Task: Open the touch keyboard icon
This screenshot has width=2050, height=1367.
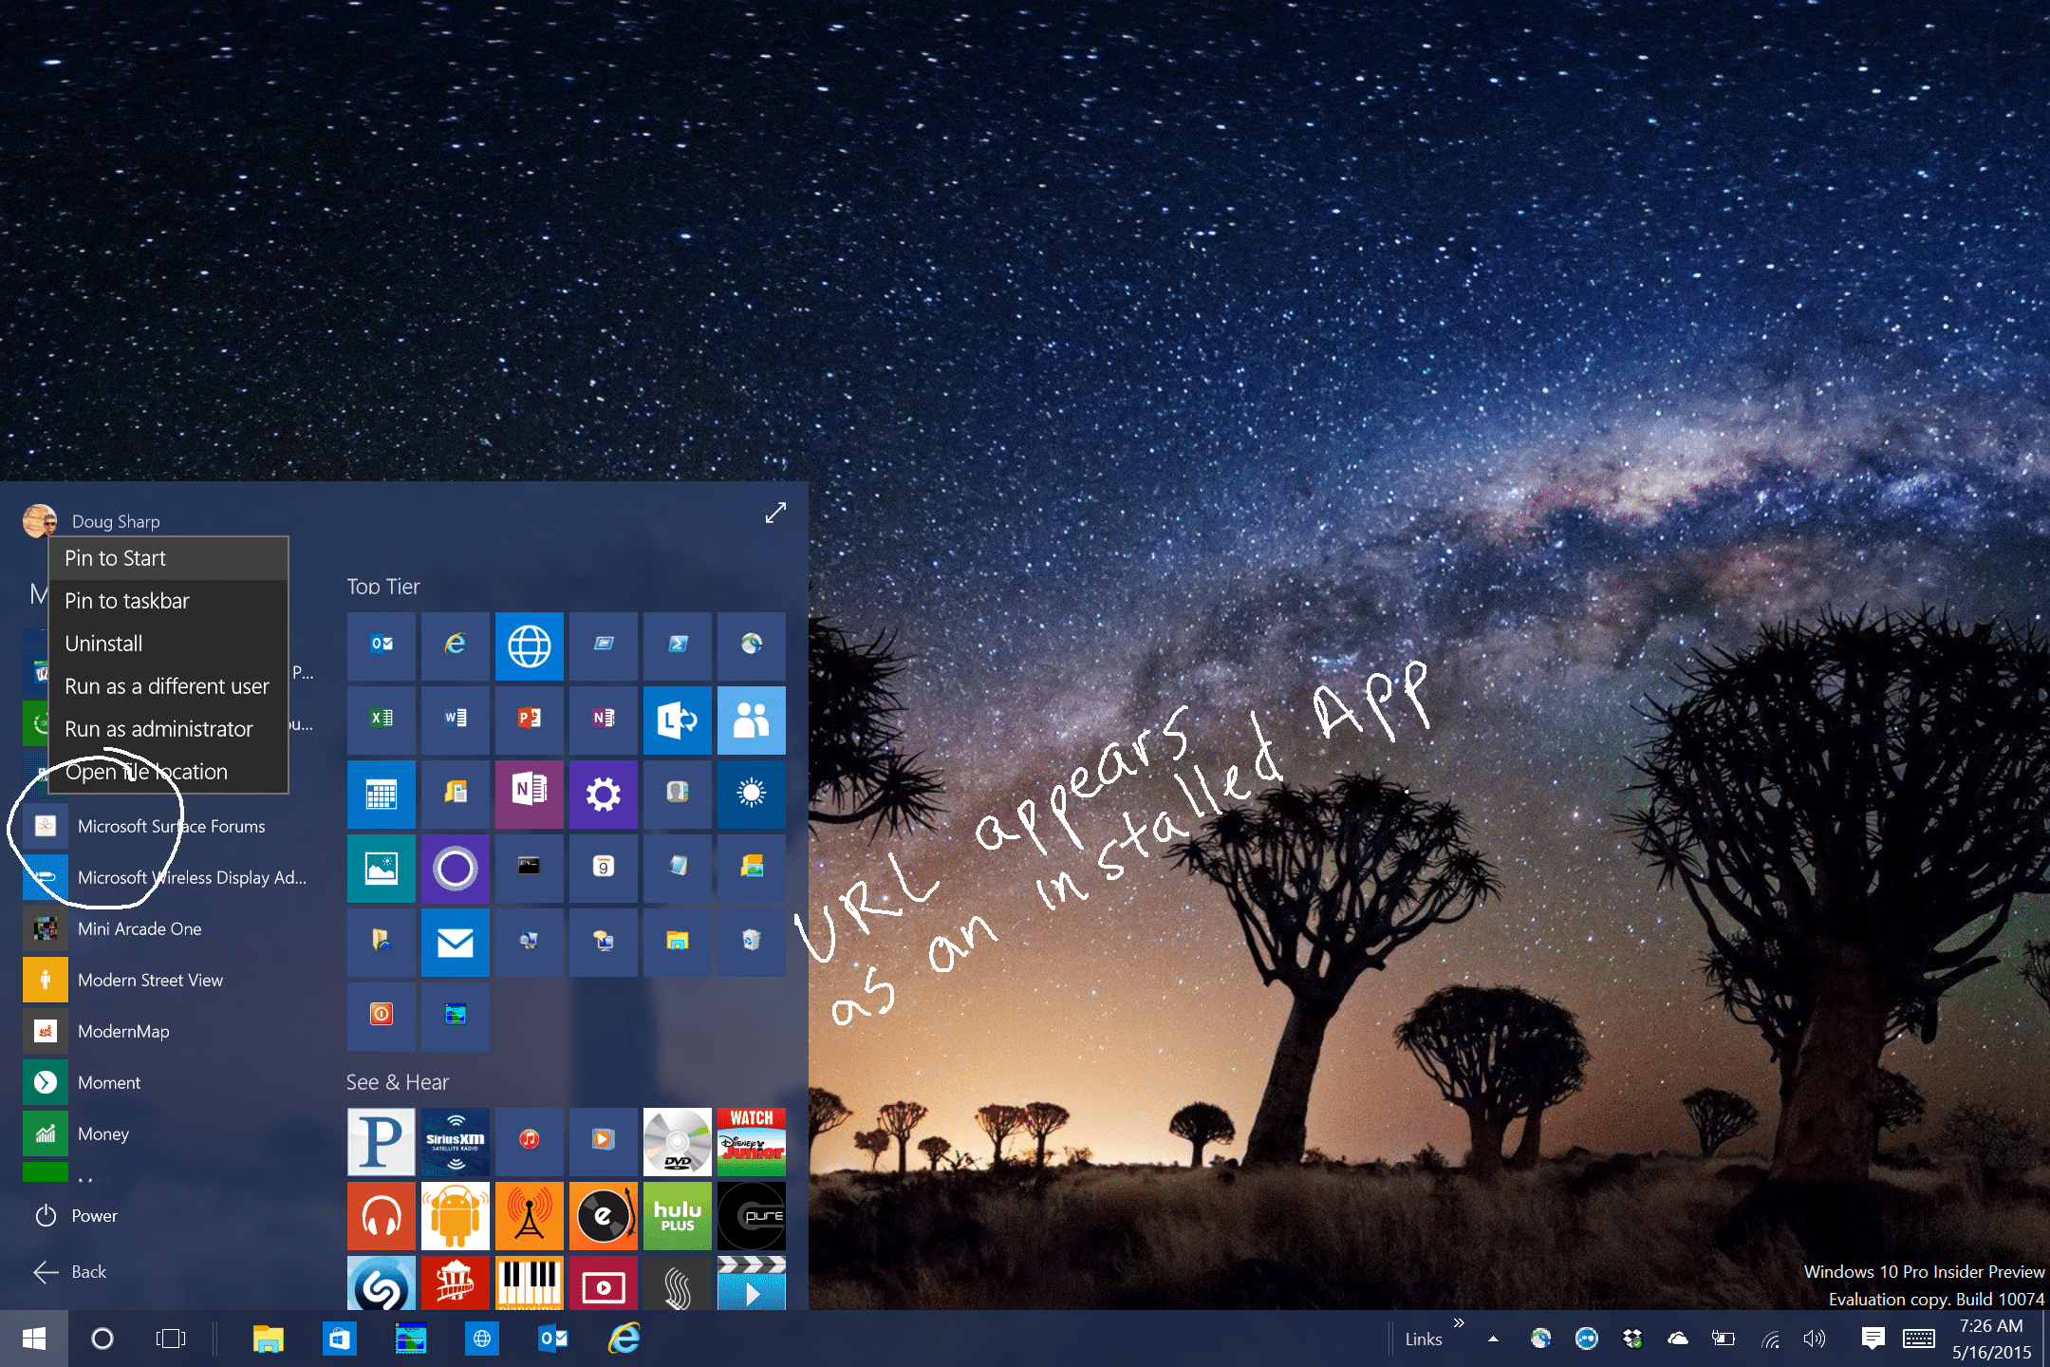Action: click(x=1919, y=1339)
